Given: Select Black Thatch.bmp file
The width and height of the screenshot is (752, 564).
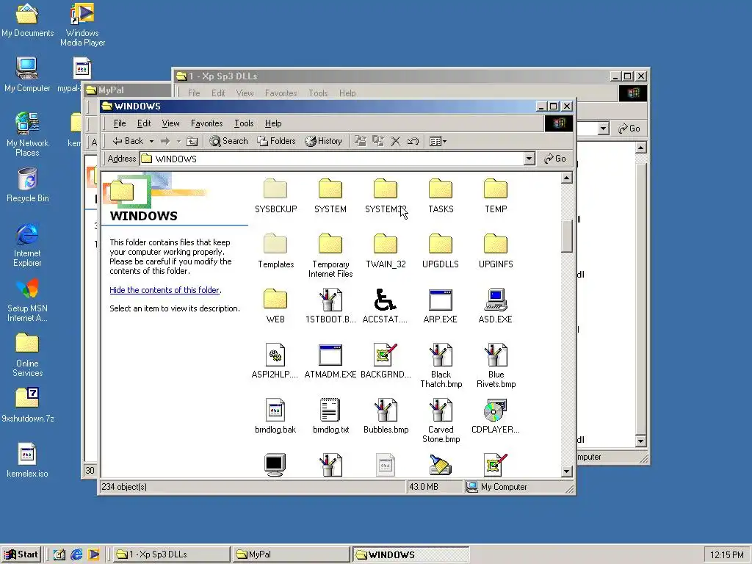Looking at the screenshot, I should pyautogui.click(x=441, y=366).
